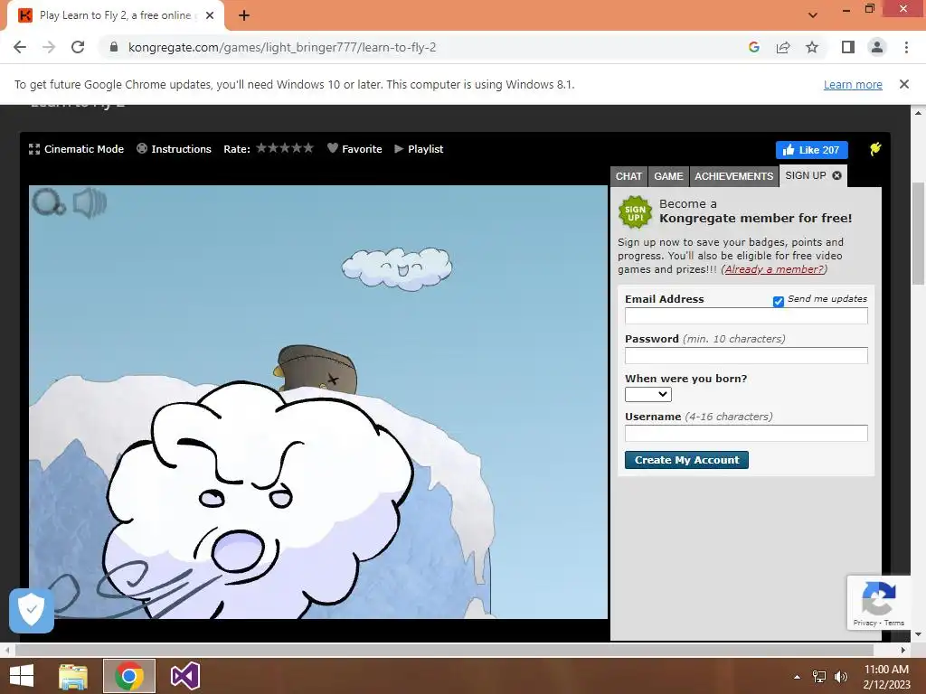This screenshot has width=926, height=694.
Task: Go back to previous page
Action: (20, 47)
